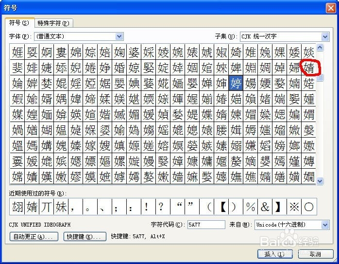Select the character 婴 in the grid
This screenshot has height=264, width=339.
[192, 83]
